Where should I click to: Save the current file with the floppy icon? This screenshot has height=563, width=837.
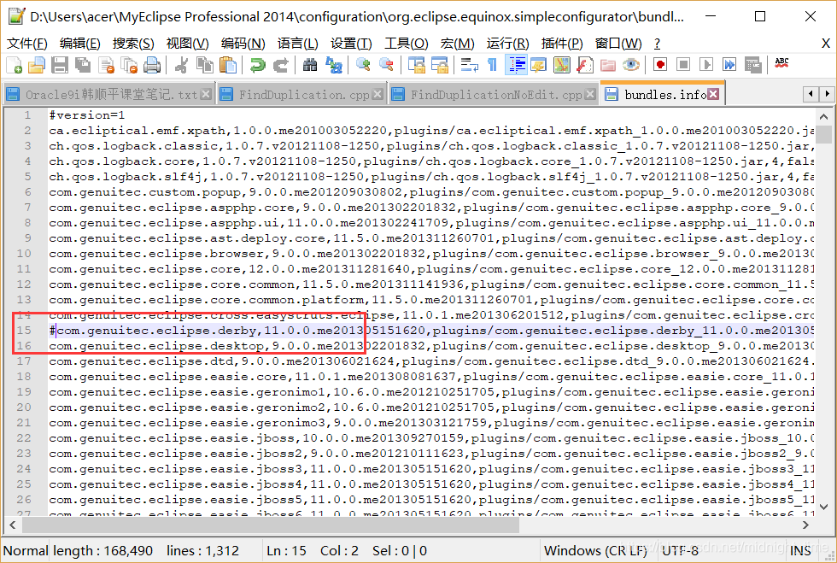tap(59, 65)
